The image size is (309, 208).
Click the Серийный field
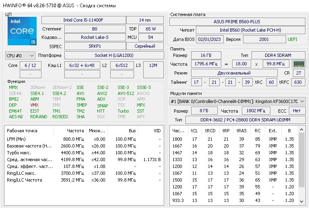coord(145,46)
